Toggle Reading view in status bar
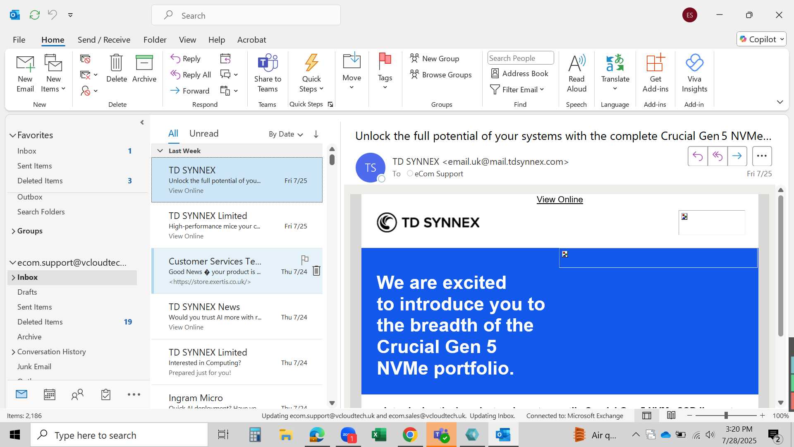The width and height of the screenshot is (794, 447). 671,416
